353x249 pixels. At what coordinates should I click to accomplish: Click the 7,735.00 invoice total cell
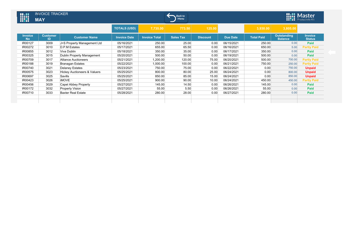152,29
